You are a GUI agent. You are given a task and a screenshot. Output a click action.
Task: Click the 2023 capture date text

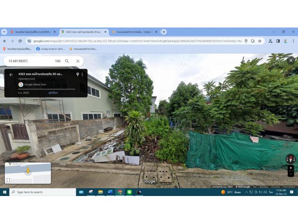click(x=23, y=93)
